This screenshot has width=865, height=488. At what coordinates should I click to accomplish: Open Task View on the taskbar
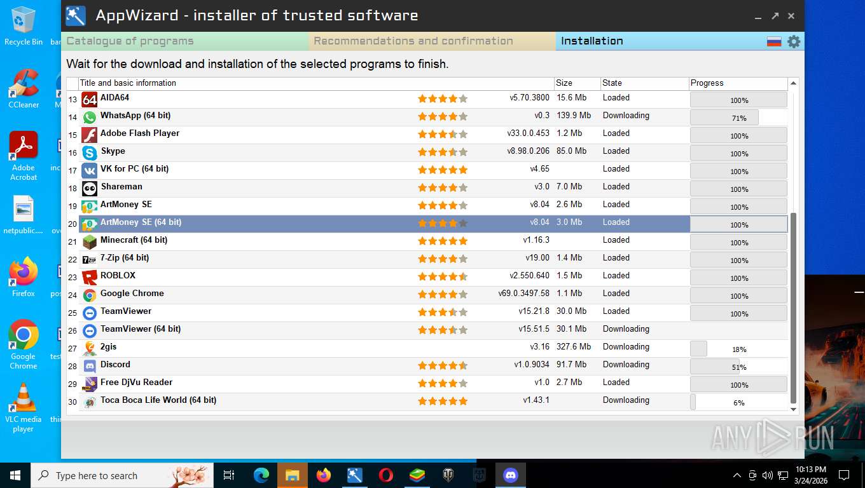[229, 475]
